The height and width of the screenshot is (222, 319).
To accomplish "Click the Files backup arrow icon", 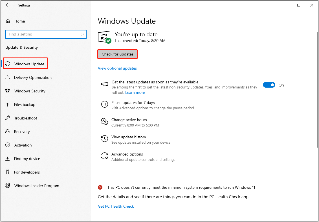I will (8, 105).
